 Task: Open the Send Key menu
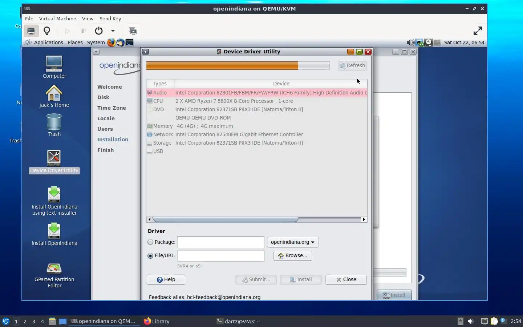[x=110, y=19]
